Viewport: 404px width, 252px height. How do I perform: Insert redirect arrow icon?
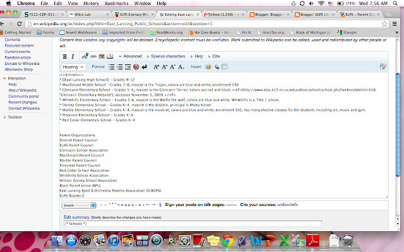(x=217, y=67)
